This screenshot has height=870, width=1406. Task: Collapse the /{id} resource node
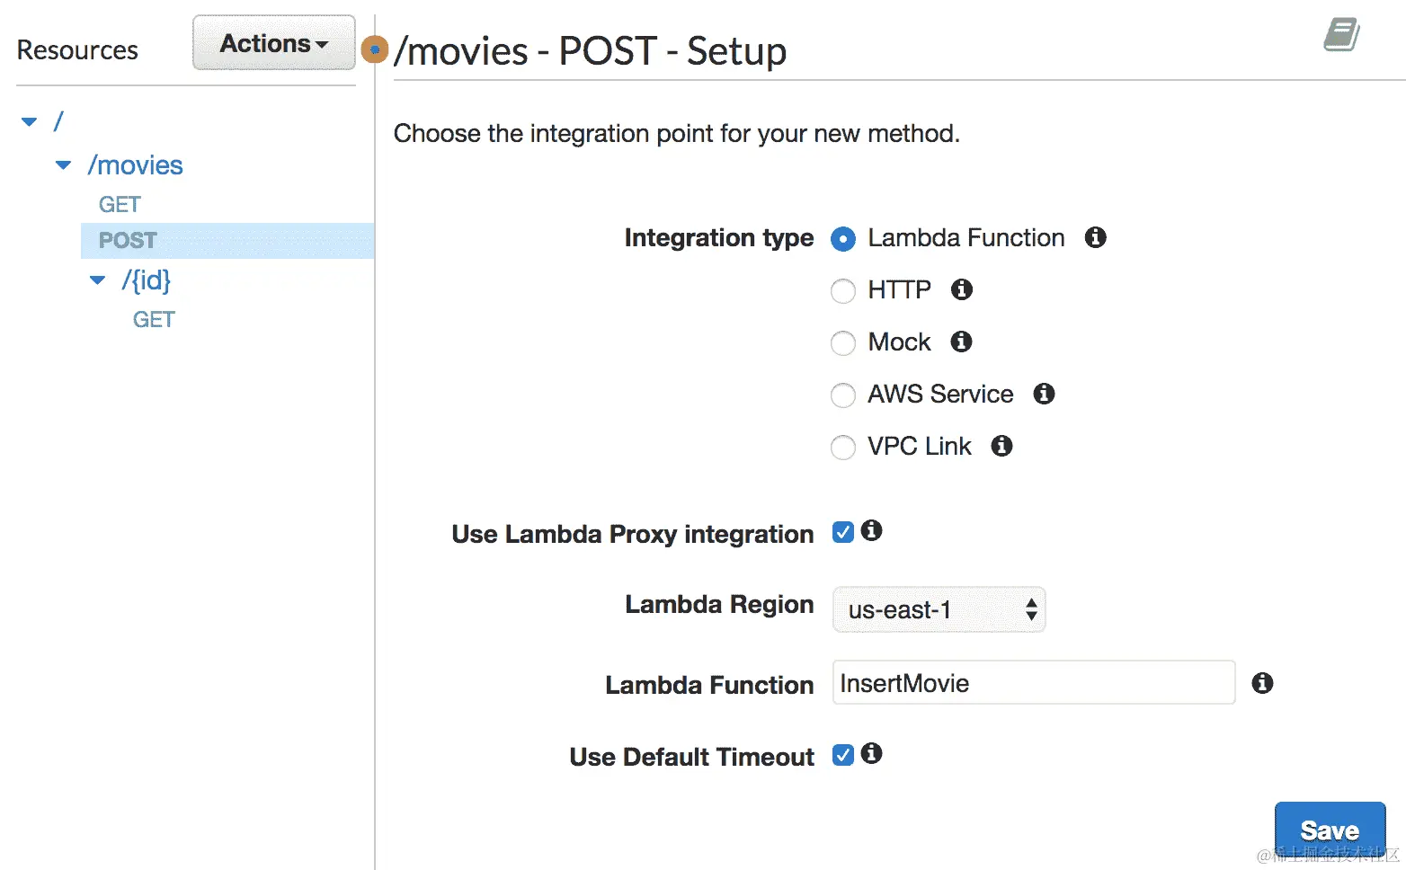pyautogui.click(x=97, y=280)
